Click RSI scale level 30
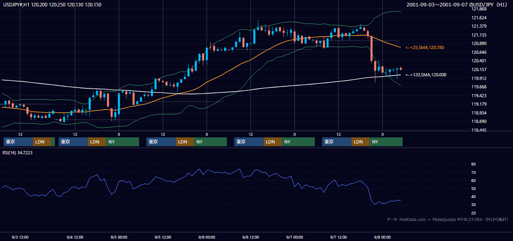 [x=473, y=204]
